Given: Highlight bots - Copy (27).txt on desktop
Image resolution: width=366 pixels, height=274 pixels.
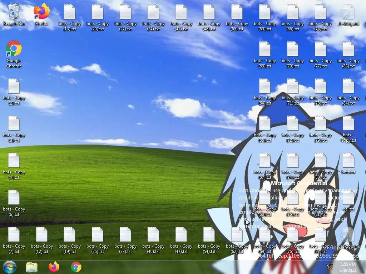Looking at the screenshot, I should coord(125,18).
